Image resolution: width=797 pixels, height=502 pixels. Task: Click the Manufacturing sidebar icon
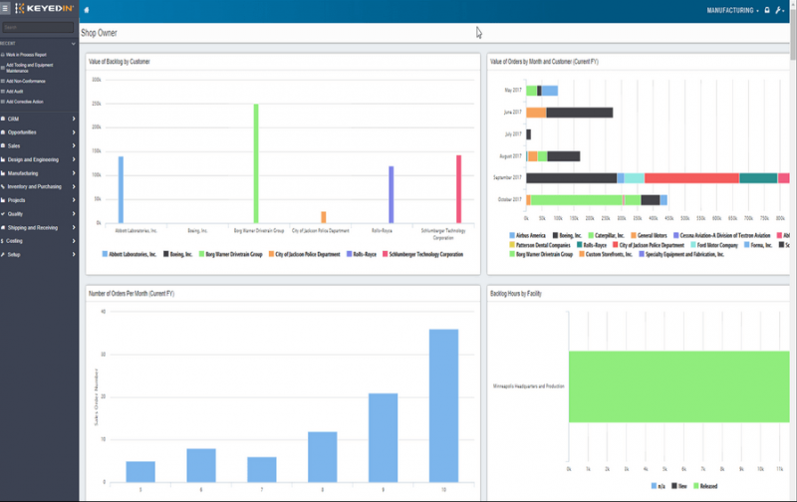pyautogui.click(x=3, y=173)
